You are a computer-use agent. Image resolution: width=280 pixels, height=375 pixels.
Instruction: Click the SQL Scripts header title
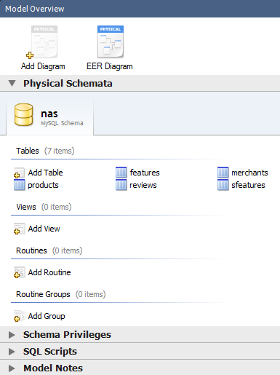click(50, 352)
